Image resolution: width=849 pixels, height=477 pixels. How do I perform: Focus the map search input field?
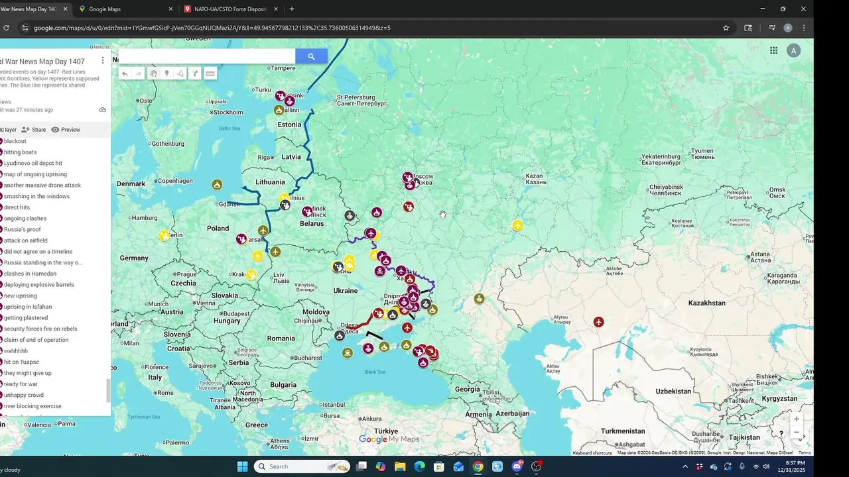(207, 57)
